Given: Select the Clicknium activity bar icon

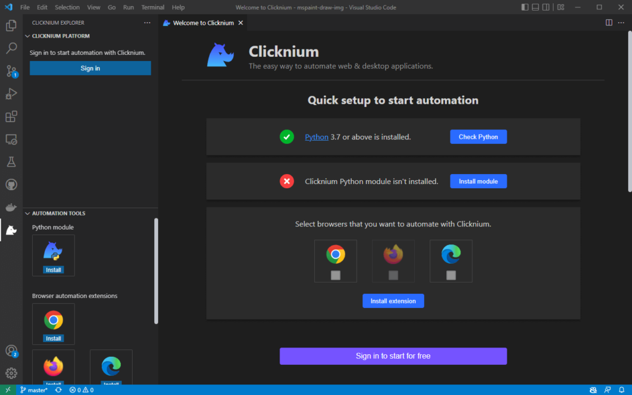Looking at the screenshot, I should click(11, 230).
